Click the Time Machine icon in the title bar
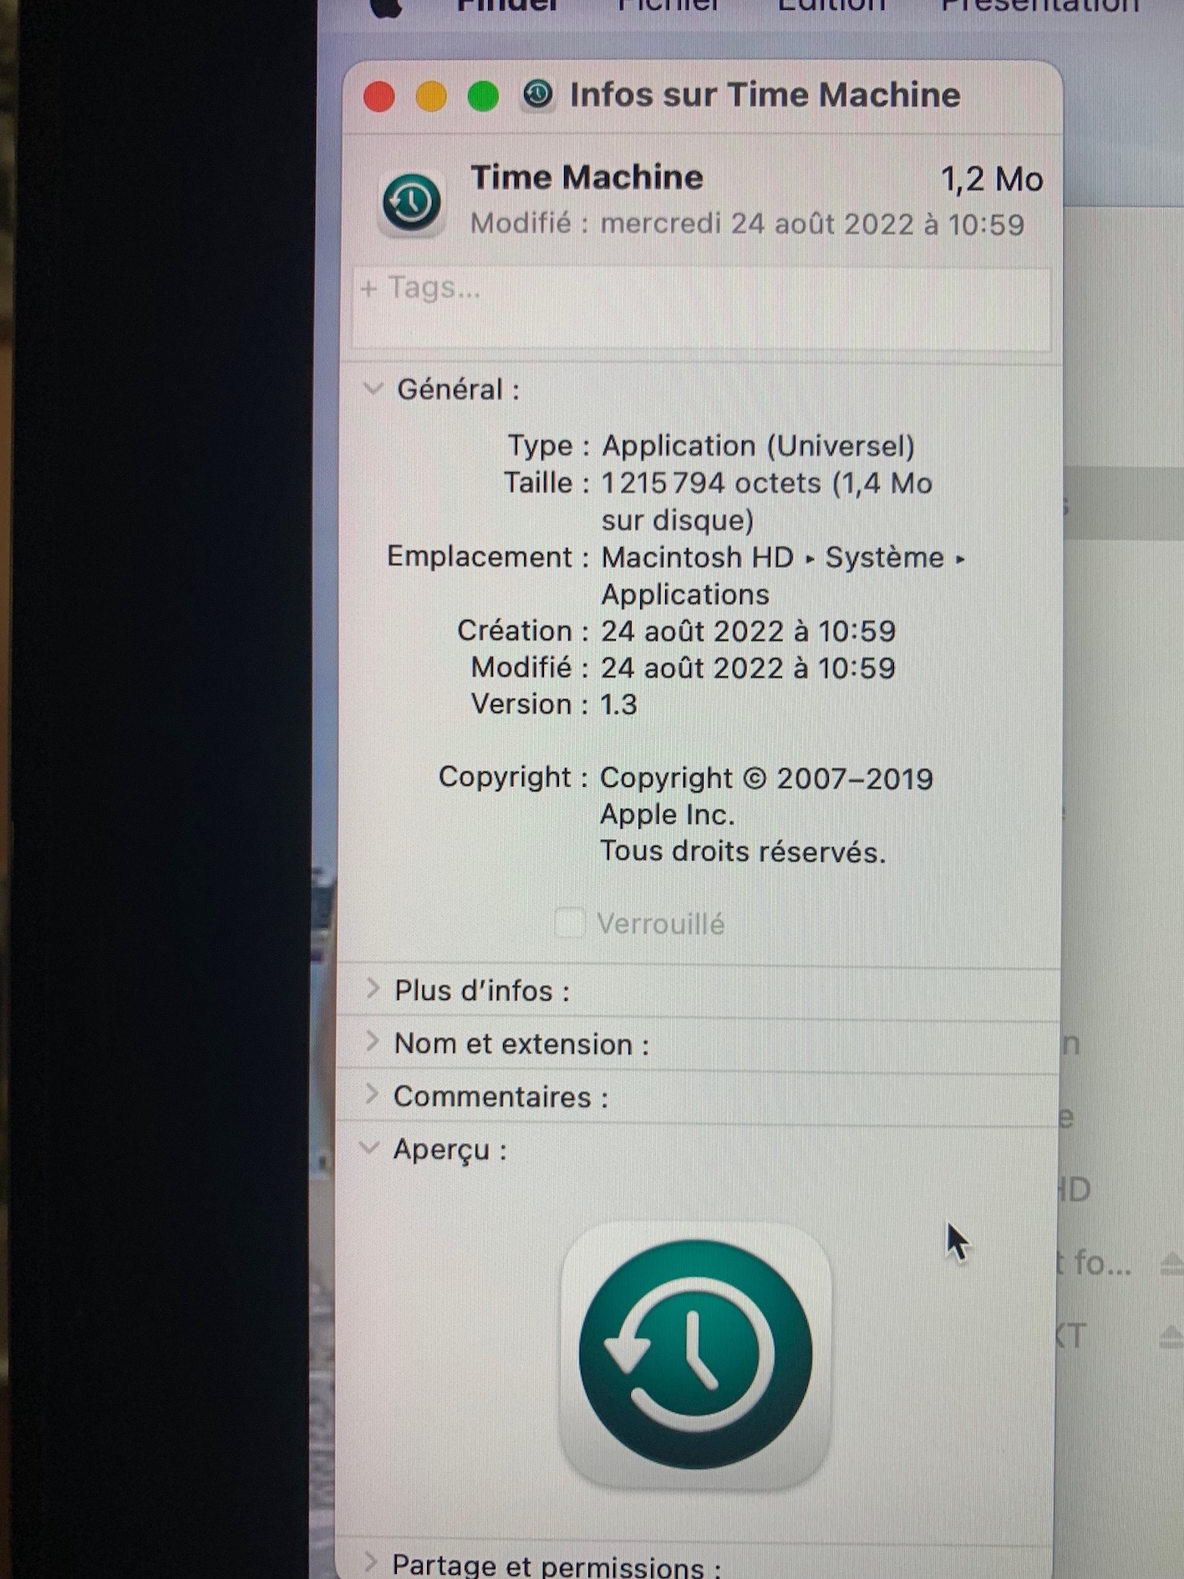 tap(538, 94)
